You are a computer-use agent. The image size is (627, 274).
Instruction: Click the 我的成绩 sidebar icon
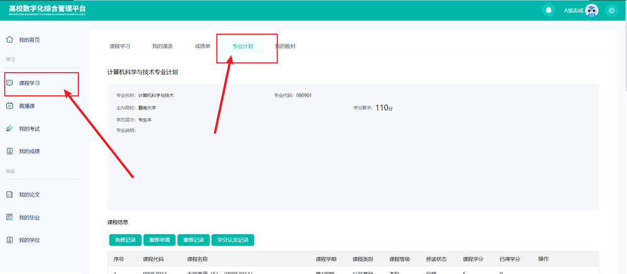pos(9,151)
